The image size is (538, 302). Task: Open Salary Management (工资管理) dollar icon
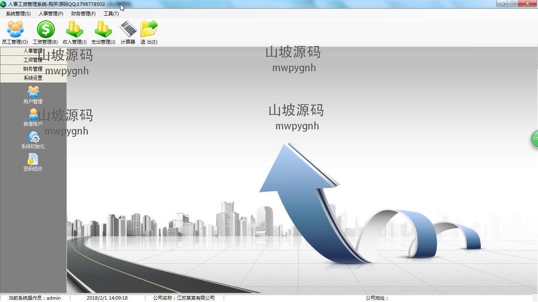point(46,29)
